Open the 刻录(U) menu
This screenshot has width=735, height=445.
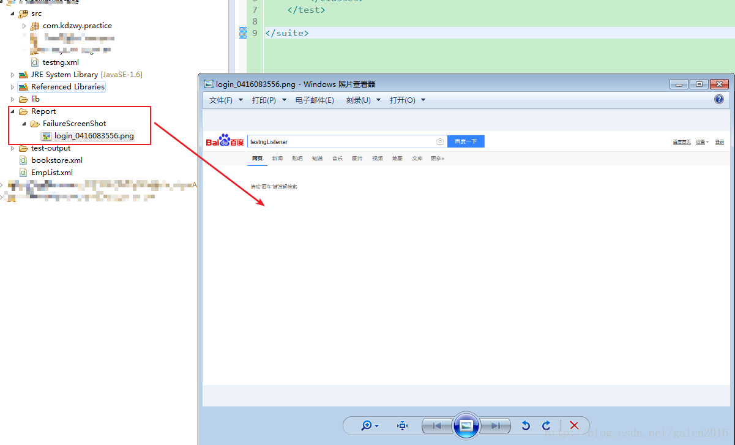click(x=364, y=100)
